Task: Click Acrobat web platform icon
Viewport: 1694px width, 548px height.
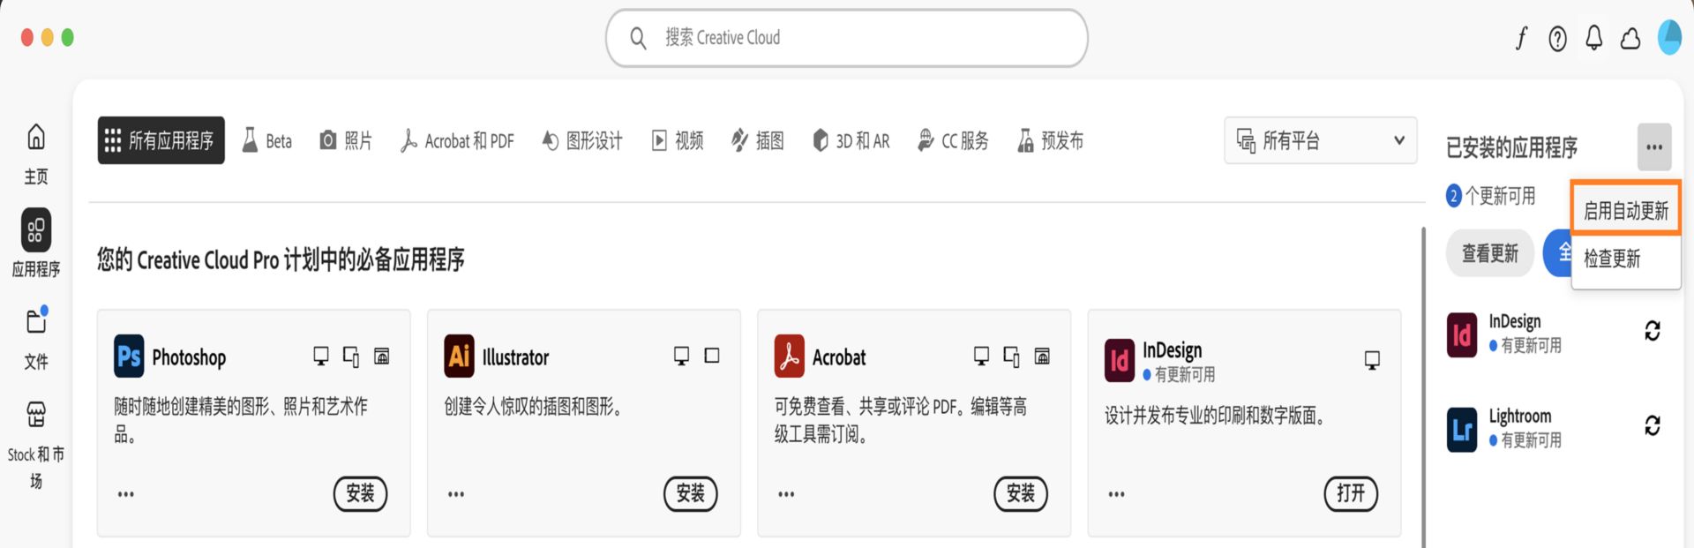Action: pos(1042,356)
